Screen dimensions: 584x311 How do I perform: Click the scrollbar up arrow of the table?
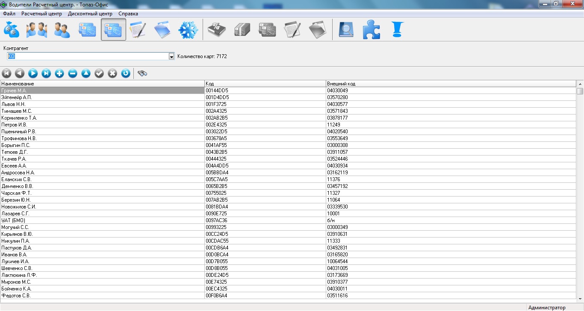tap(580, 84)
